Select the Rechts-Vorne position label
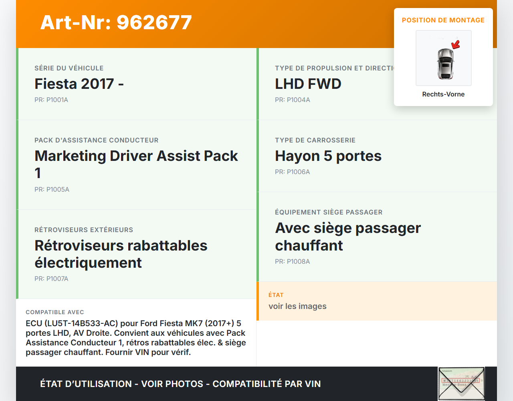Viewport: 513px width, 401px height. point(443,94)
